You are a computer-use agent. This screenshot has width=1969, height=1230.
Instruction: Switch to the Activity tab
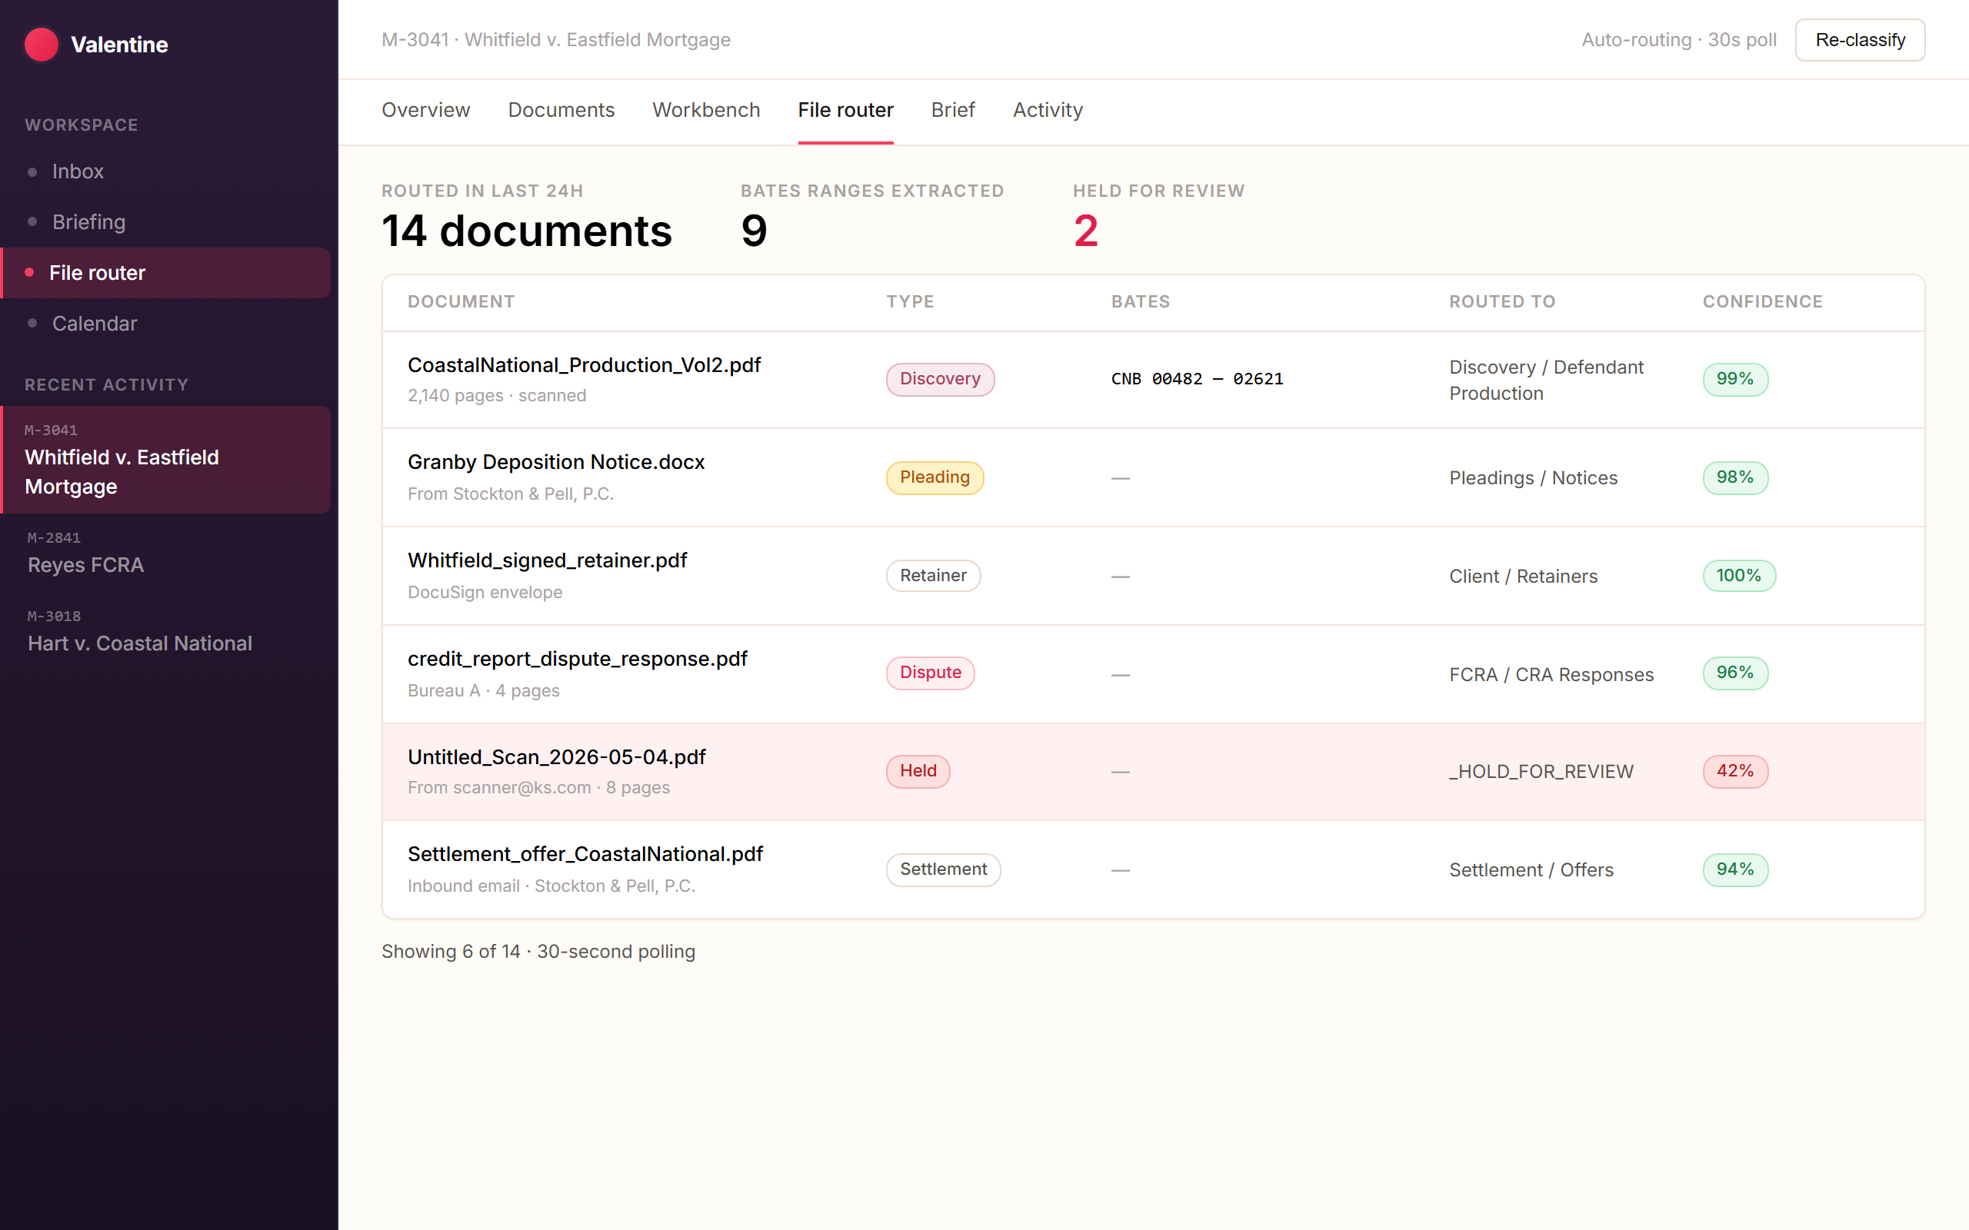[x=1047, y=110]
